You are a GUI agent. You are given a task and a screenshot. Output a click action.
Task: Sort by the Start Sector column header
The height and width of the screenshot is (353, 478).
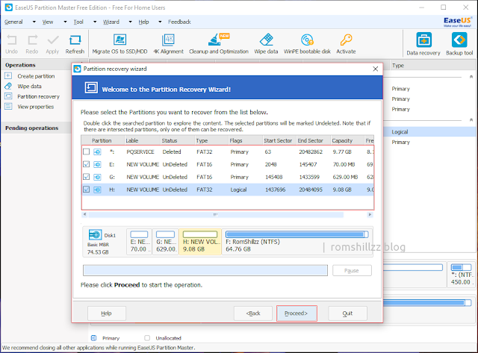[x=279, y=140]
